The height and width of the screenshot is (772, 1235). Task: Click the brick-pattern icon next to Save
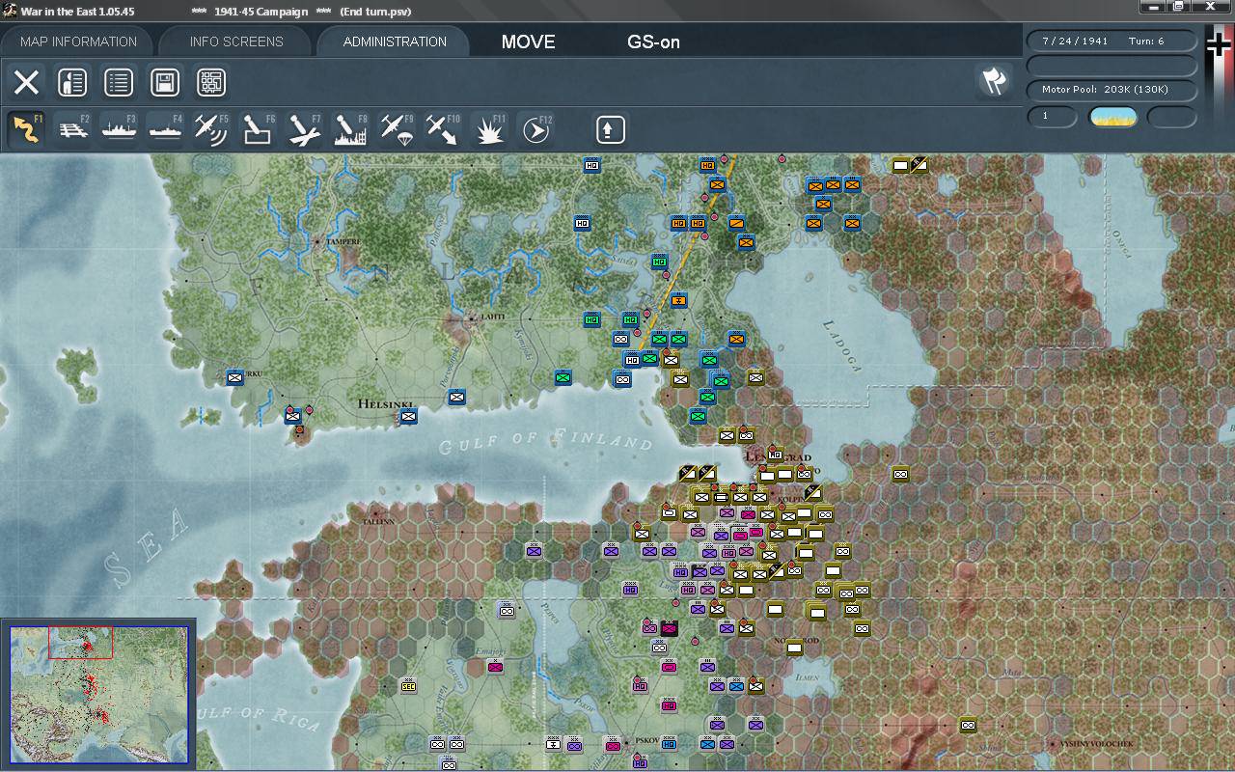click(x=211, y=82)
